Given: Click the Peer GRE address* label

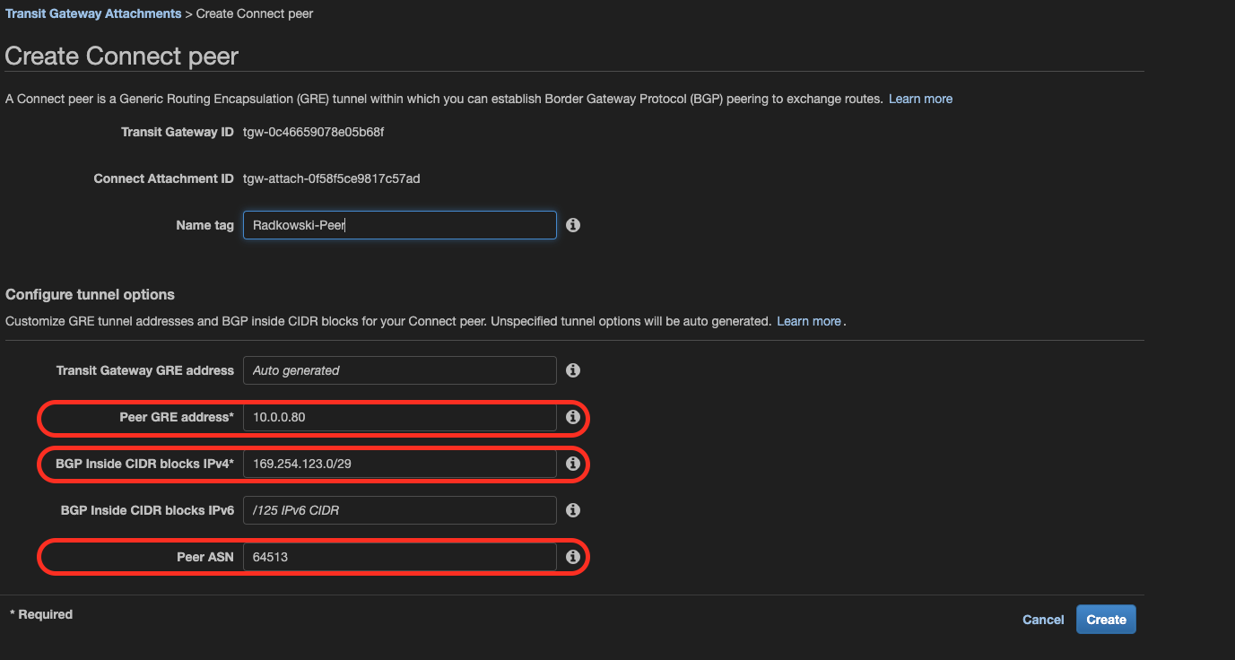Looking at the screenshot, I should pyautogui.click(x=177, y=417).
